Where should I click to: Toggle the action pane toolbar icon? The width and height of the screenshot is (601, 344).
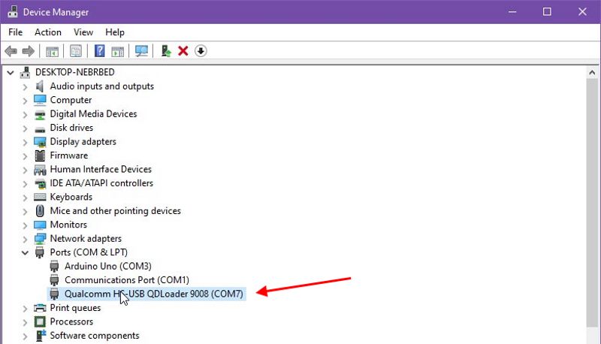pyautogui.click(x=118, y=51)
